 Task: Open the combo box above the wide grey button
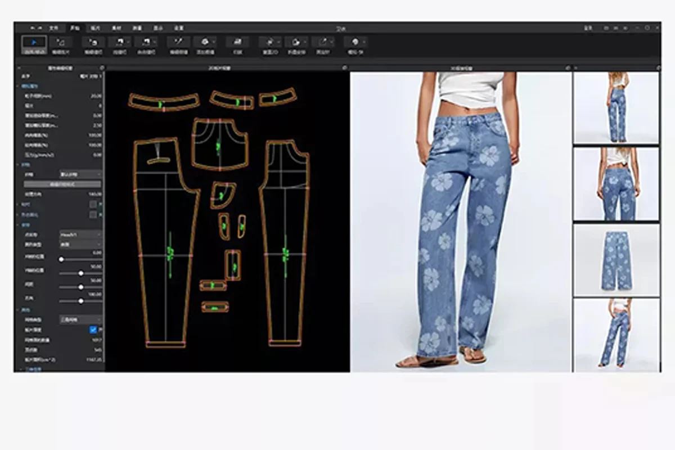(x=80, y=174)
